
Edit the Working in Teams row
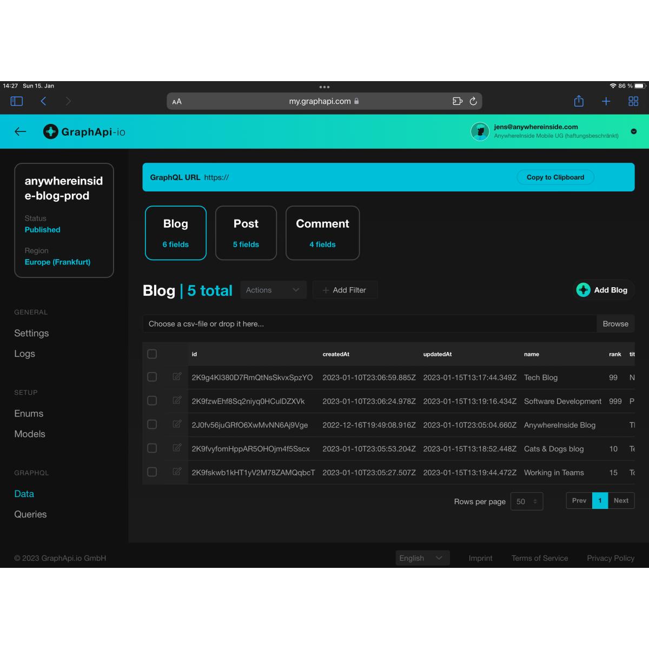(x=177, y=472)
